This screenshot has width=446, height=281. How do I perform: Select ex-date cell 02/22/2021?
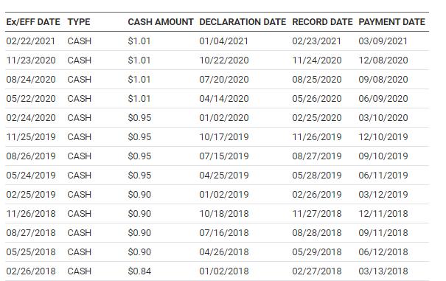tap(30, 41)
